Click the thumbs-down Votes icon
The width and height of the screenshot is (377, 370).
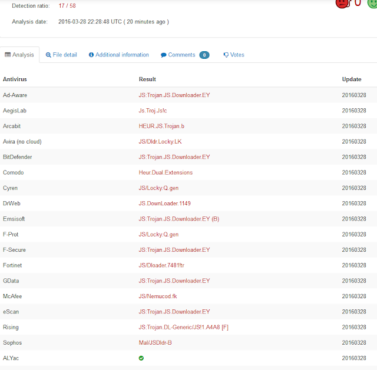point(226,55)
